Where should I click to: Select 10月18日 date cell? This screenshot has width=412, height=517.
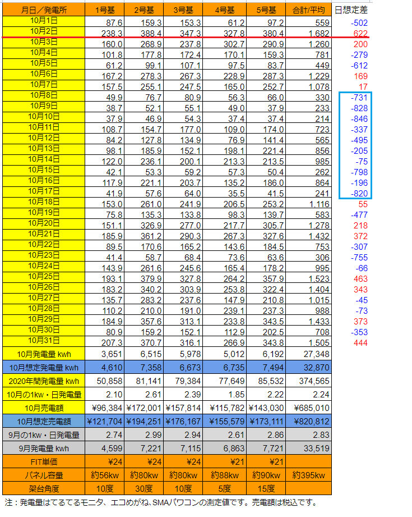point(44,203)
